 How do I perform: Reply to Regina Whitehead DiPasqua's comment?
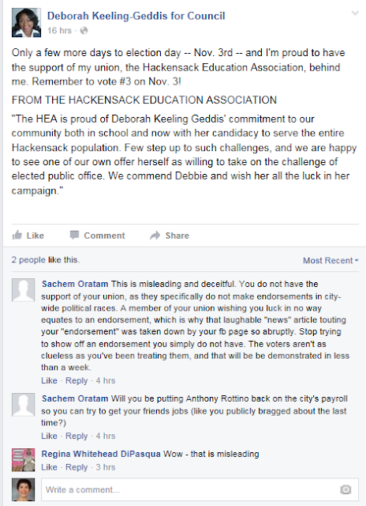tap(77, 467)
